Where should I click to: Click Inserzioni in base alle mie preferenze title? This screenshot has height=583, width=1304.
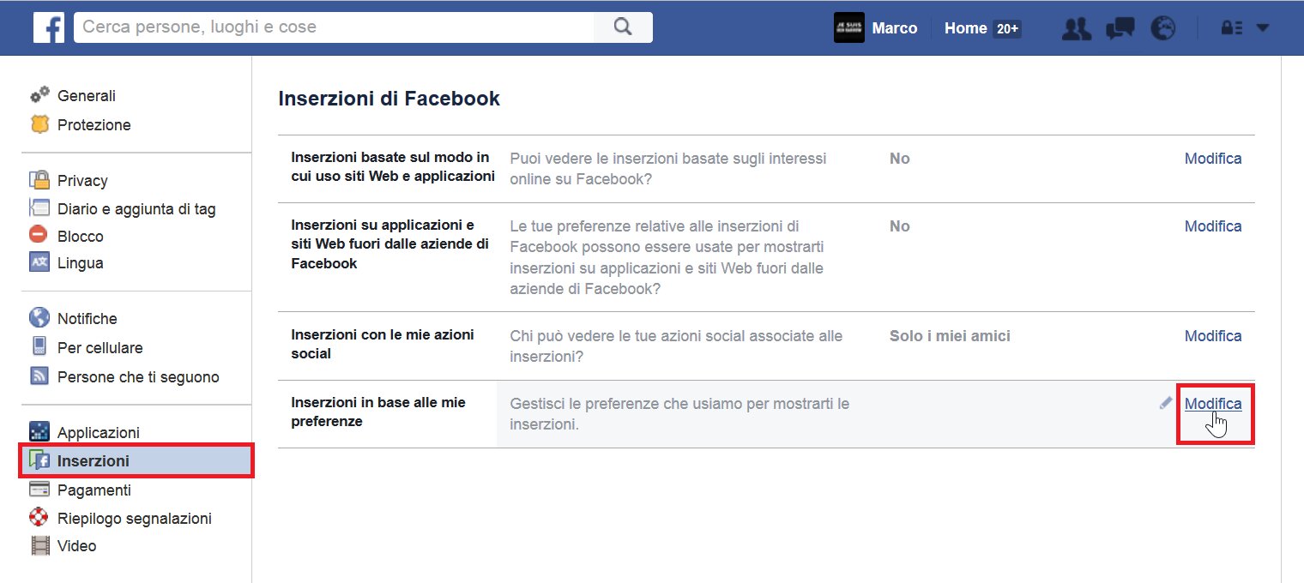pyautogui.click(x=378, y=412)
